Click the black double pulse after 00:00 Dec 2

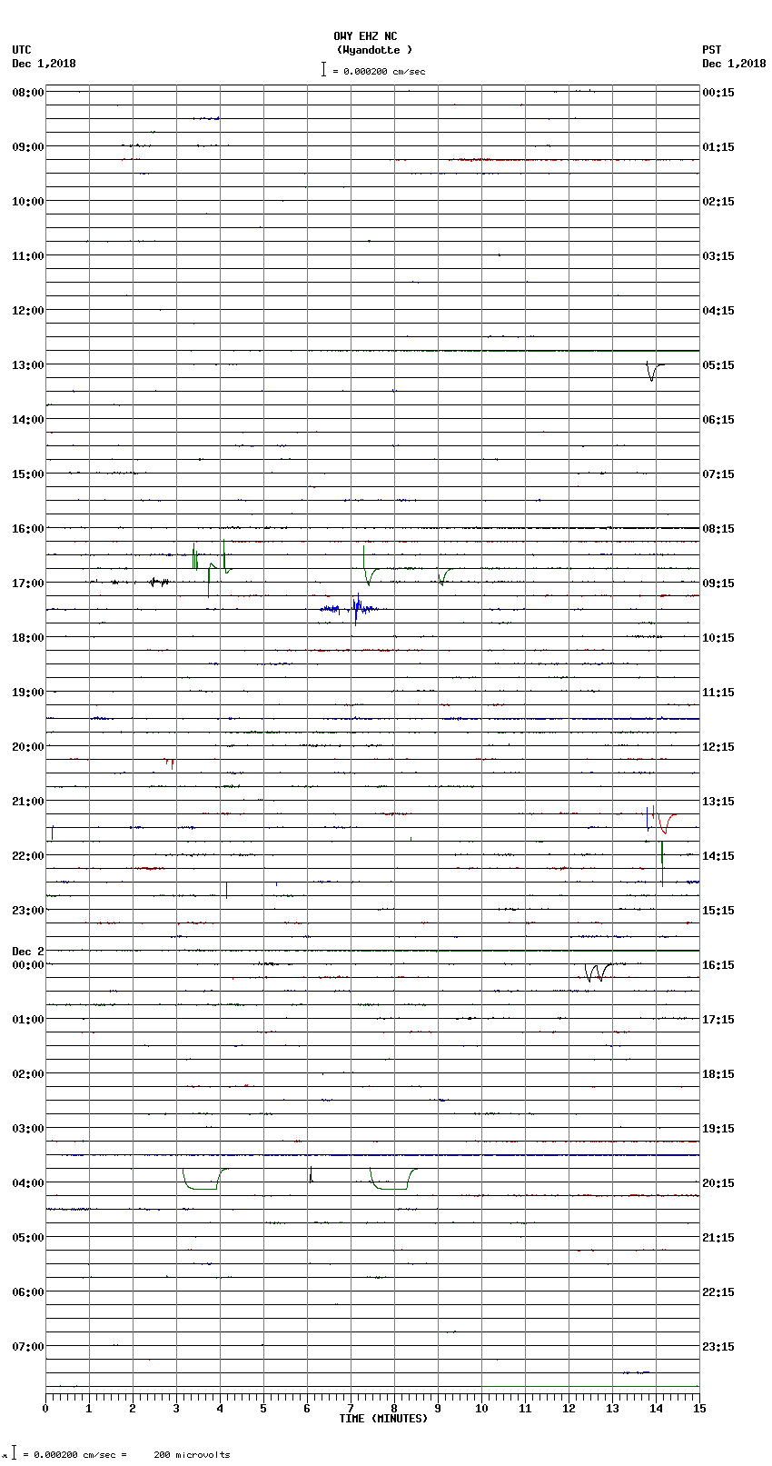tap(598, 972)
